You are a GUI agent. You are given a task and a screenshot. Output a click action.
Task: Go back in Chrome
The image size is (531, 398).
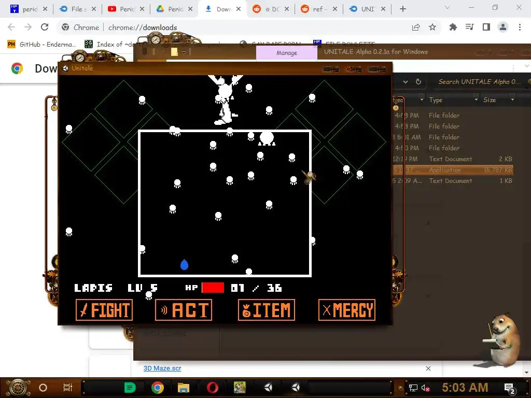pos(11,27)
